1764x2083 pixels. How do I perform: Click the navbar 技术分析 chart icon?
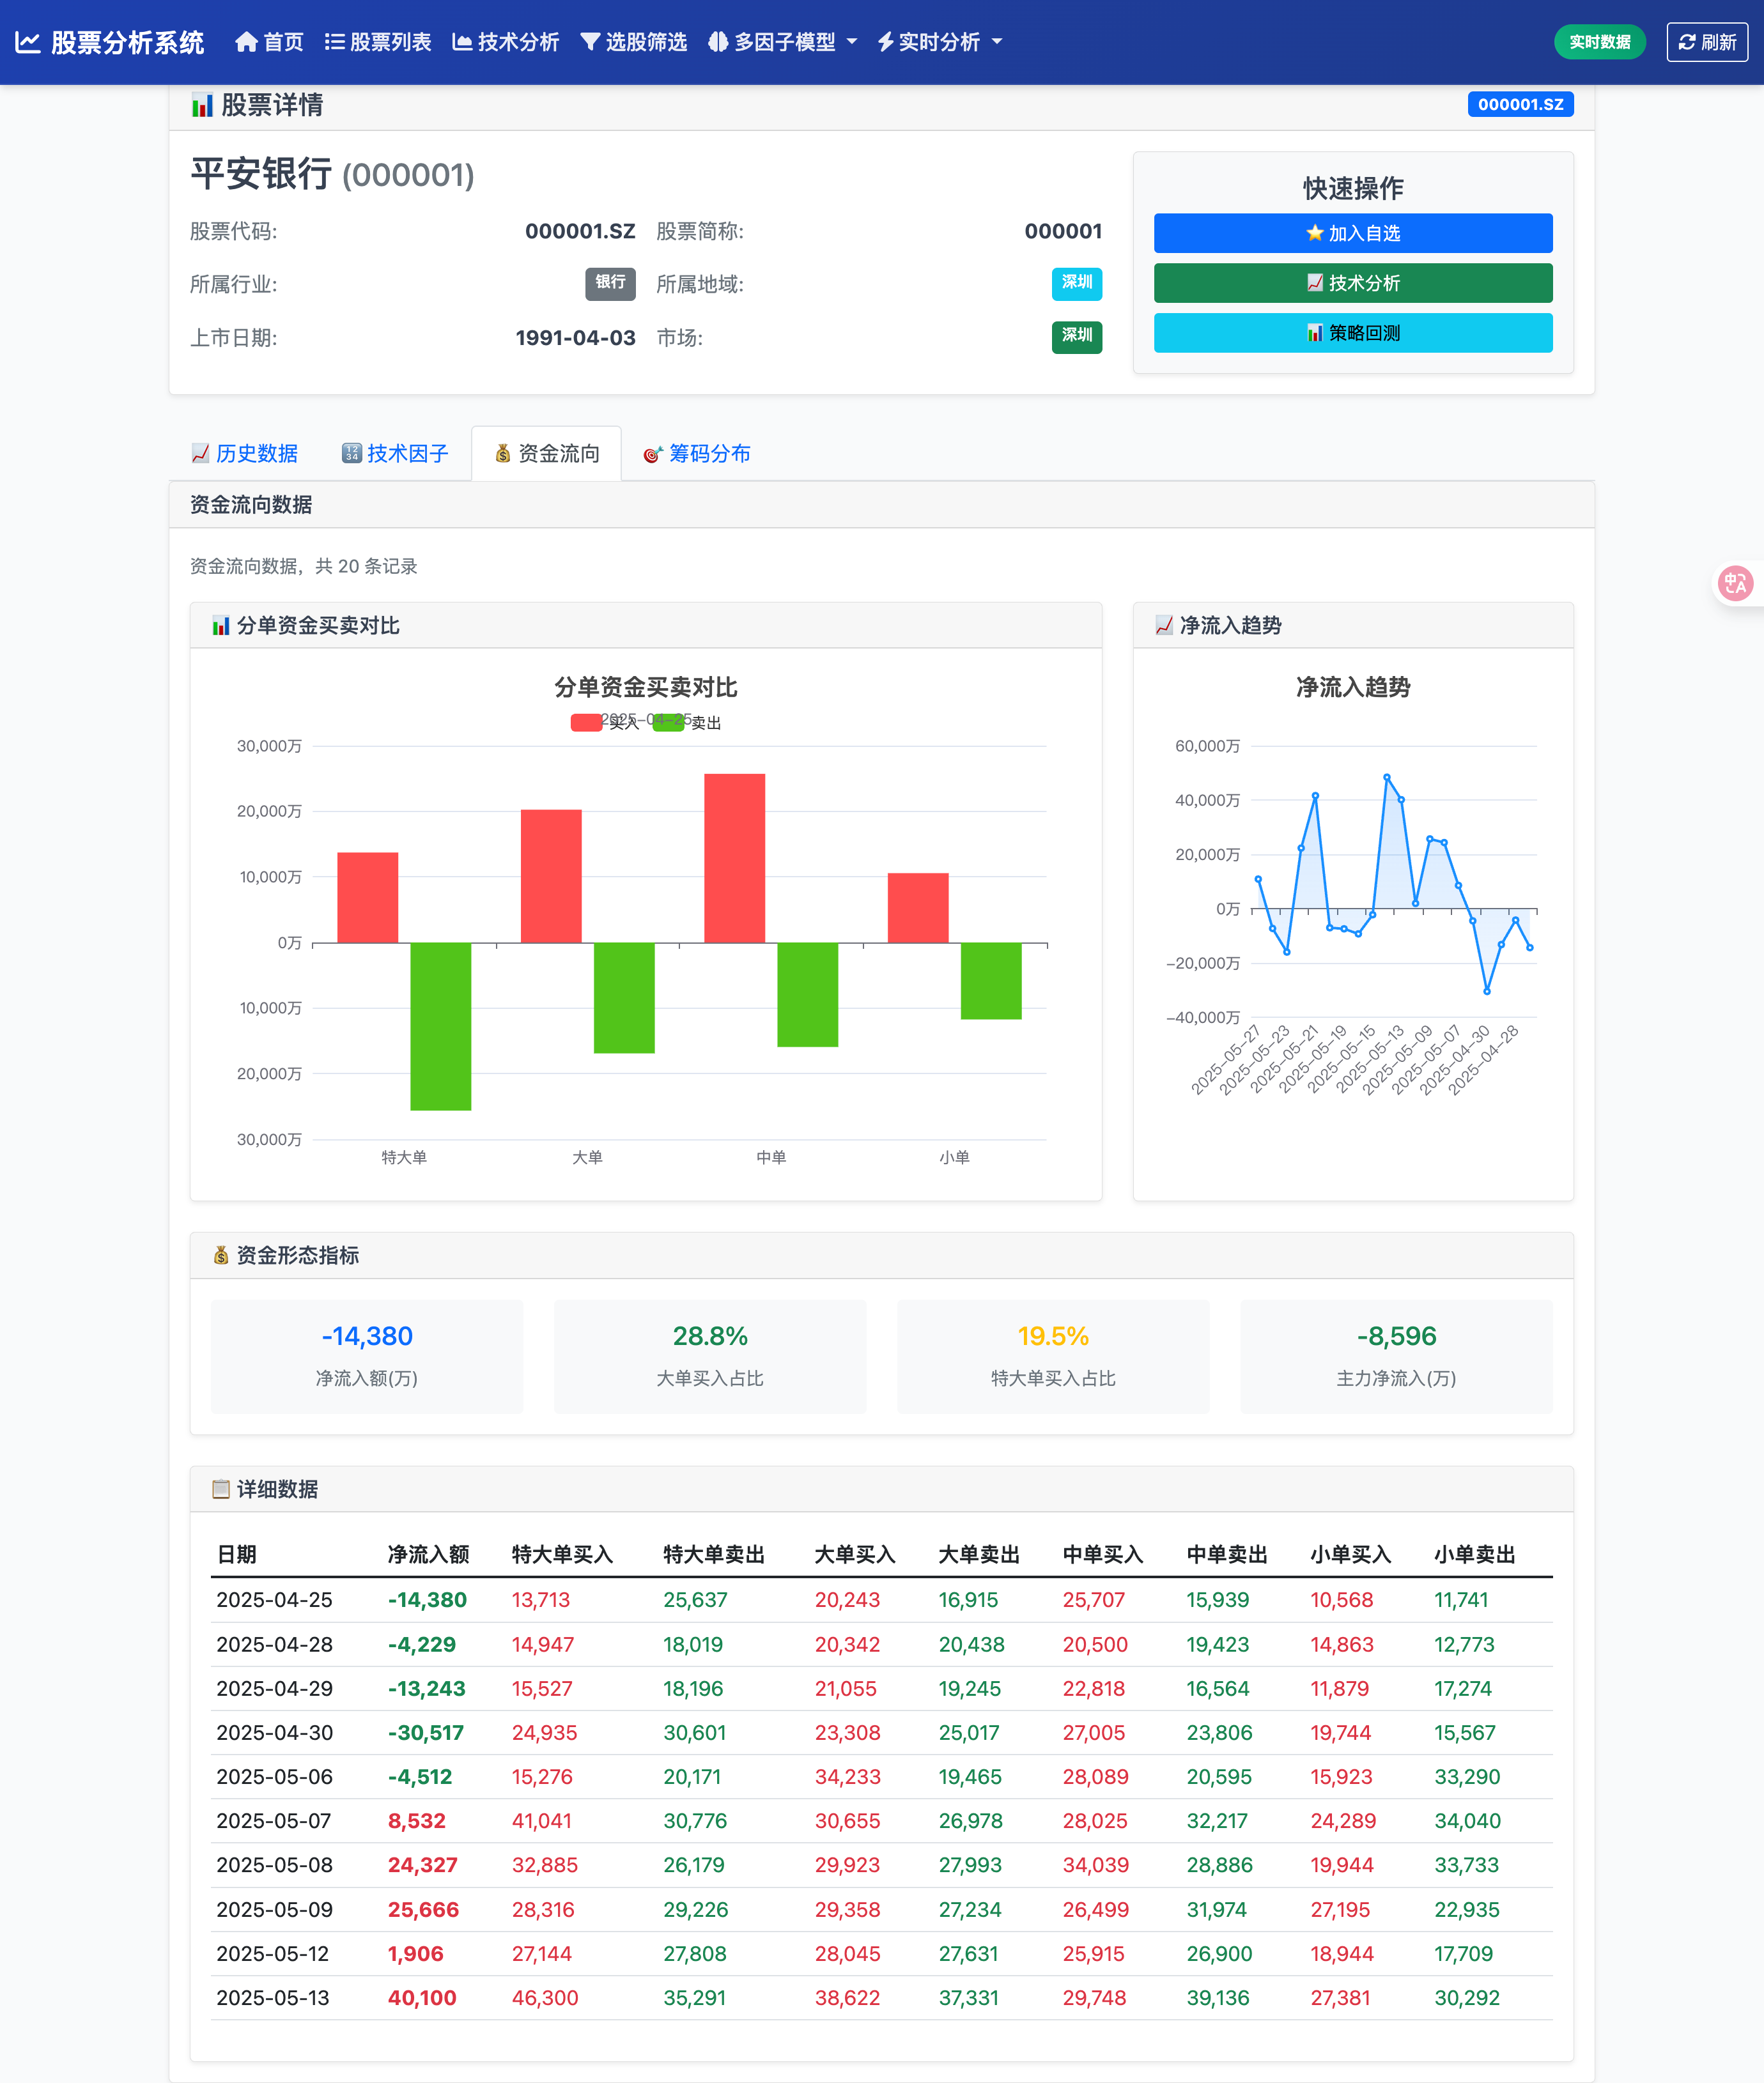pyautogui.click(x=462, y=42)
